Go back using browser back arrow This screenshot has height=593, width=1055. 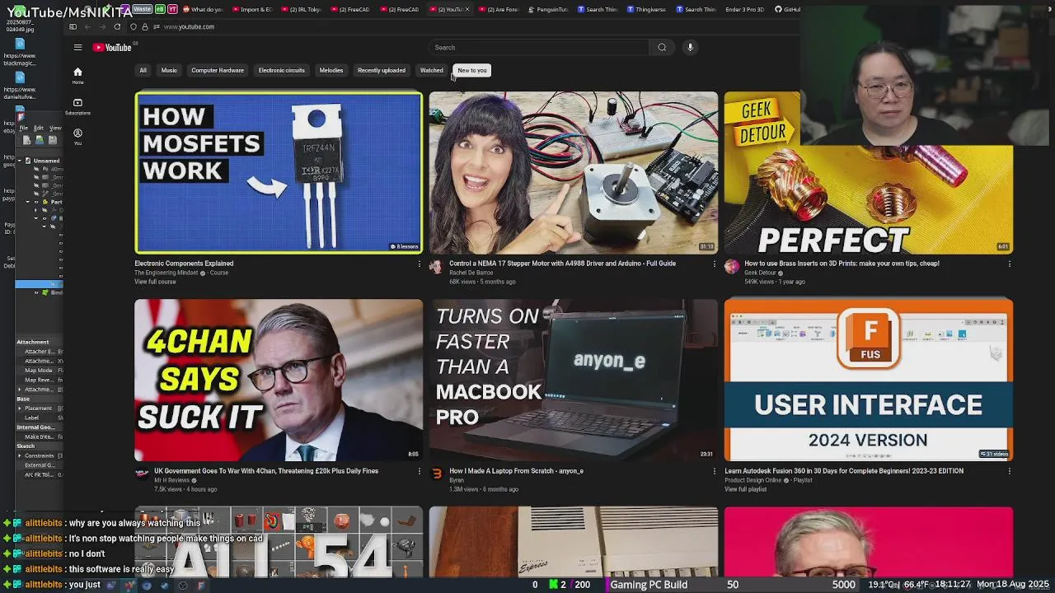click(87, 27)
